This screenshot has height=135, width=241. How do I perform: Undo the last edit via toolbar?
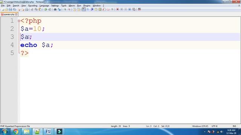point(46,9)
